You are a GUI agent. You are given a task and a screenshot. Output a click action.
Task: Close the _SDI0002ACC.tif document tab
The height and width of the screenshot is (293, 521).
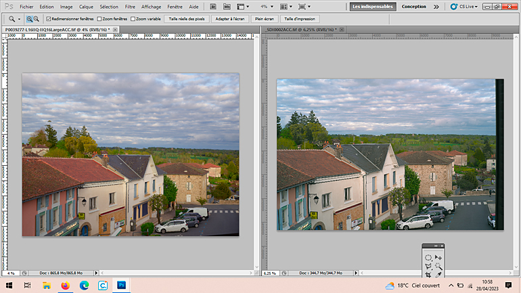[x=342, y=30]
